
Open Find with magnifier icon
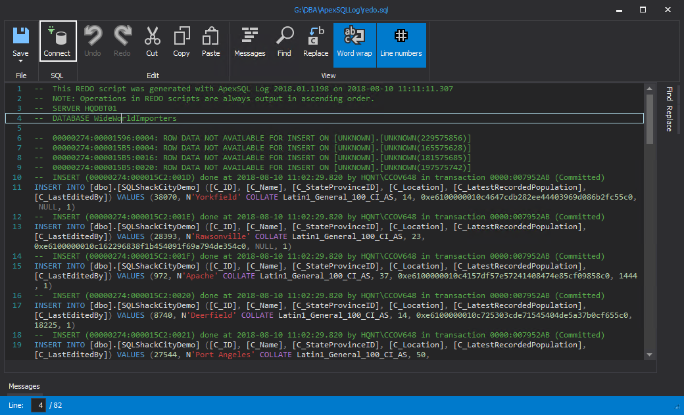coord(284,41)
